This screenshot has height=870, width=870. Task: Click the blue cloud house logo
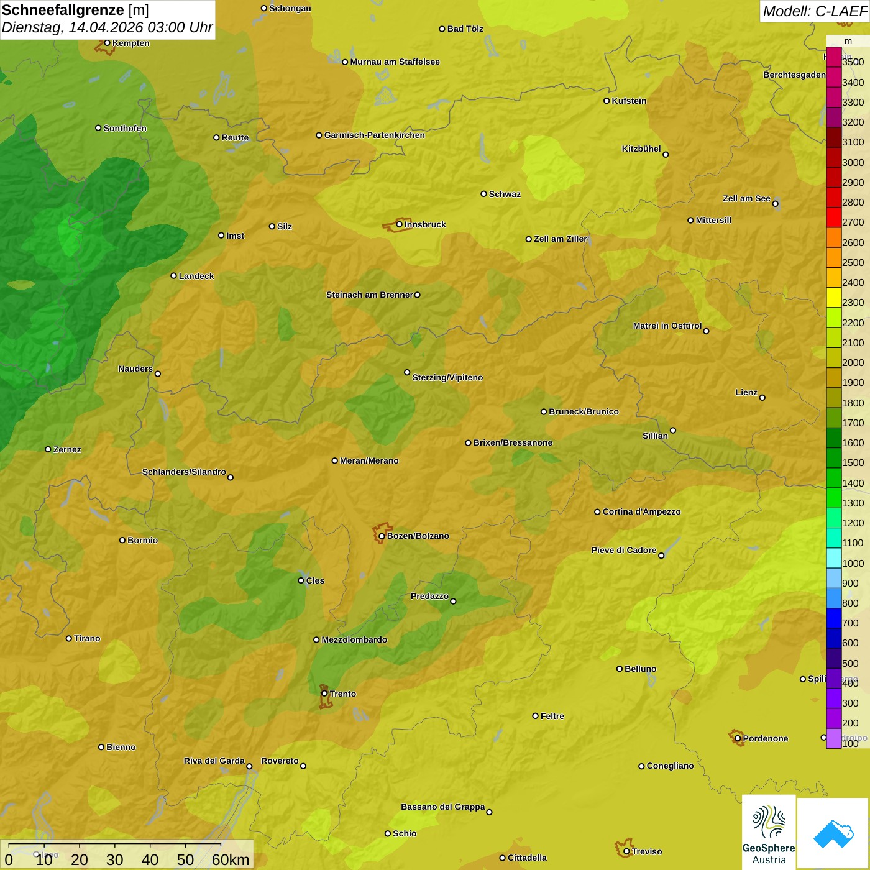point(833,833)
